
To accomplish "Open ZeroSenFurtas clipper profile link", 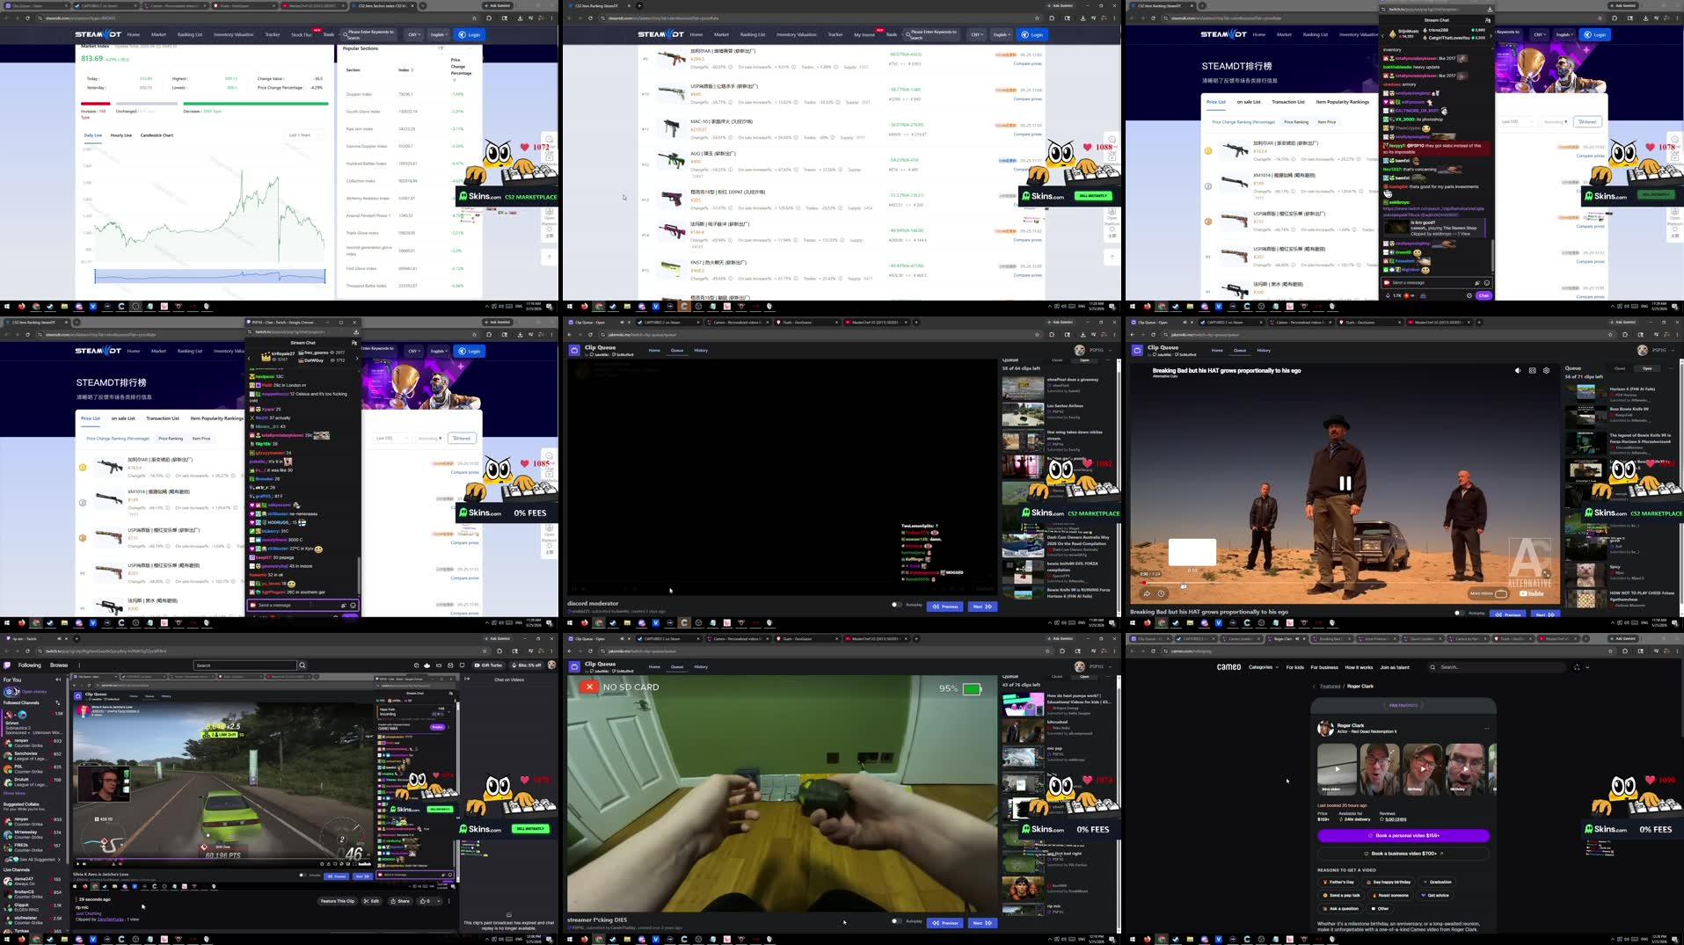I will (110, 920).
